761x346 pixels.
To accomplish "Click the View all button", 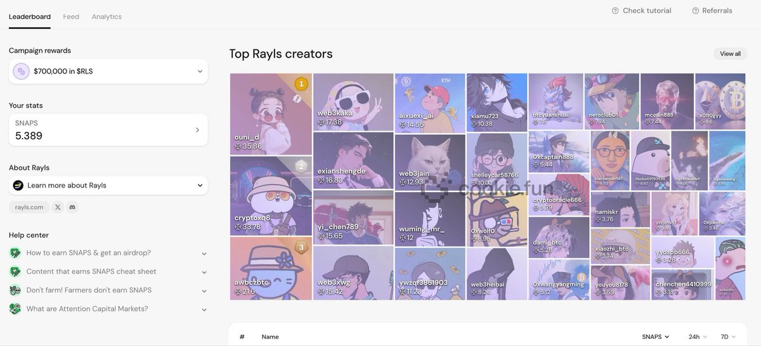I will pyautogui.click(x=730, y=54).
